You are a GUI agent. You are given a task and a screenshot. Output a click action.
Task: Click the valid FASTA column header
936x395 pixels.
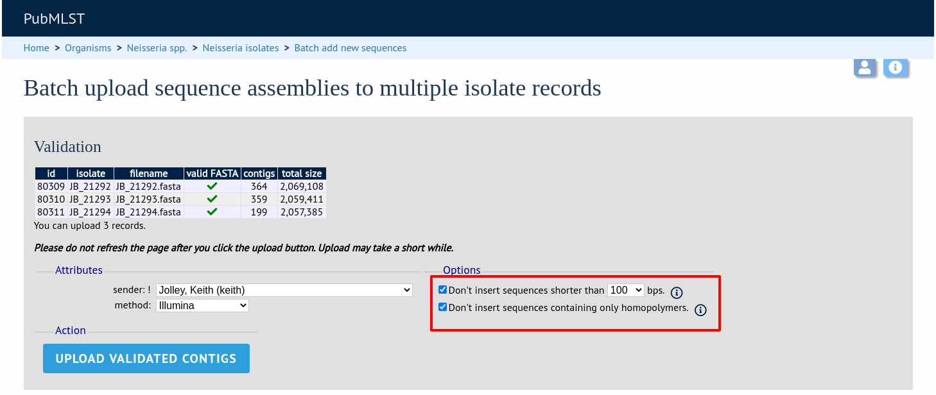(x=212, y=173)
